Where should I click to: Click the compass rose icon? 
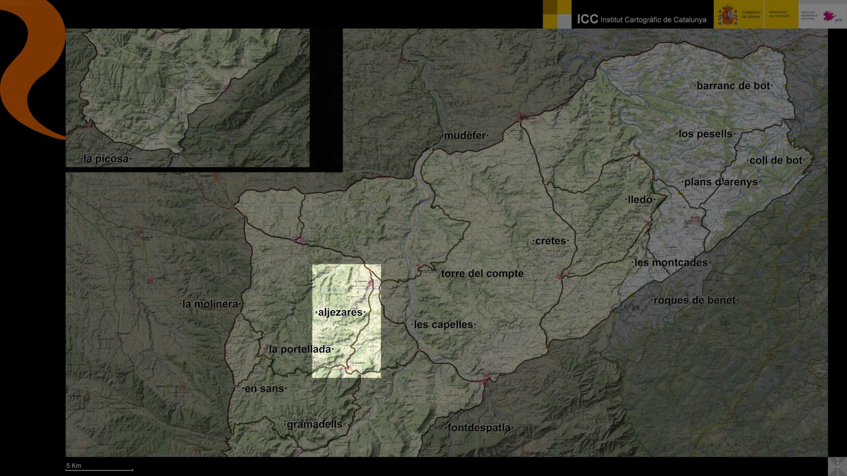pyautogui.click(x=837, y=466)
